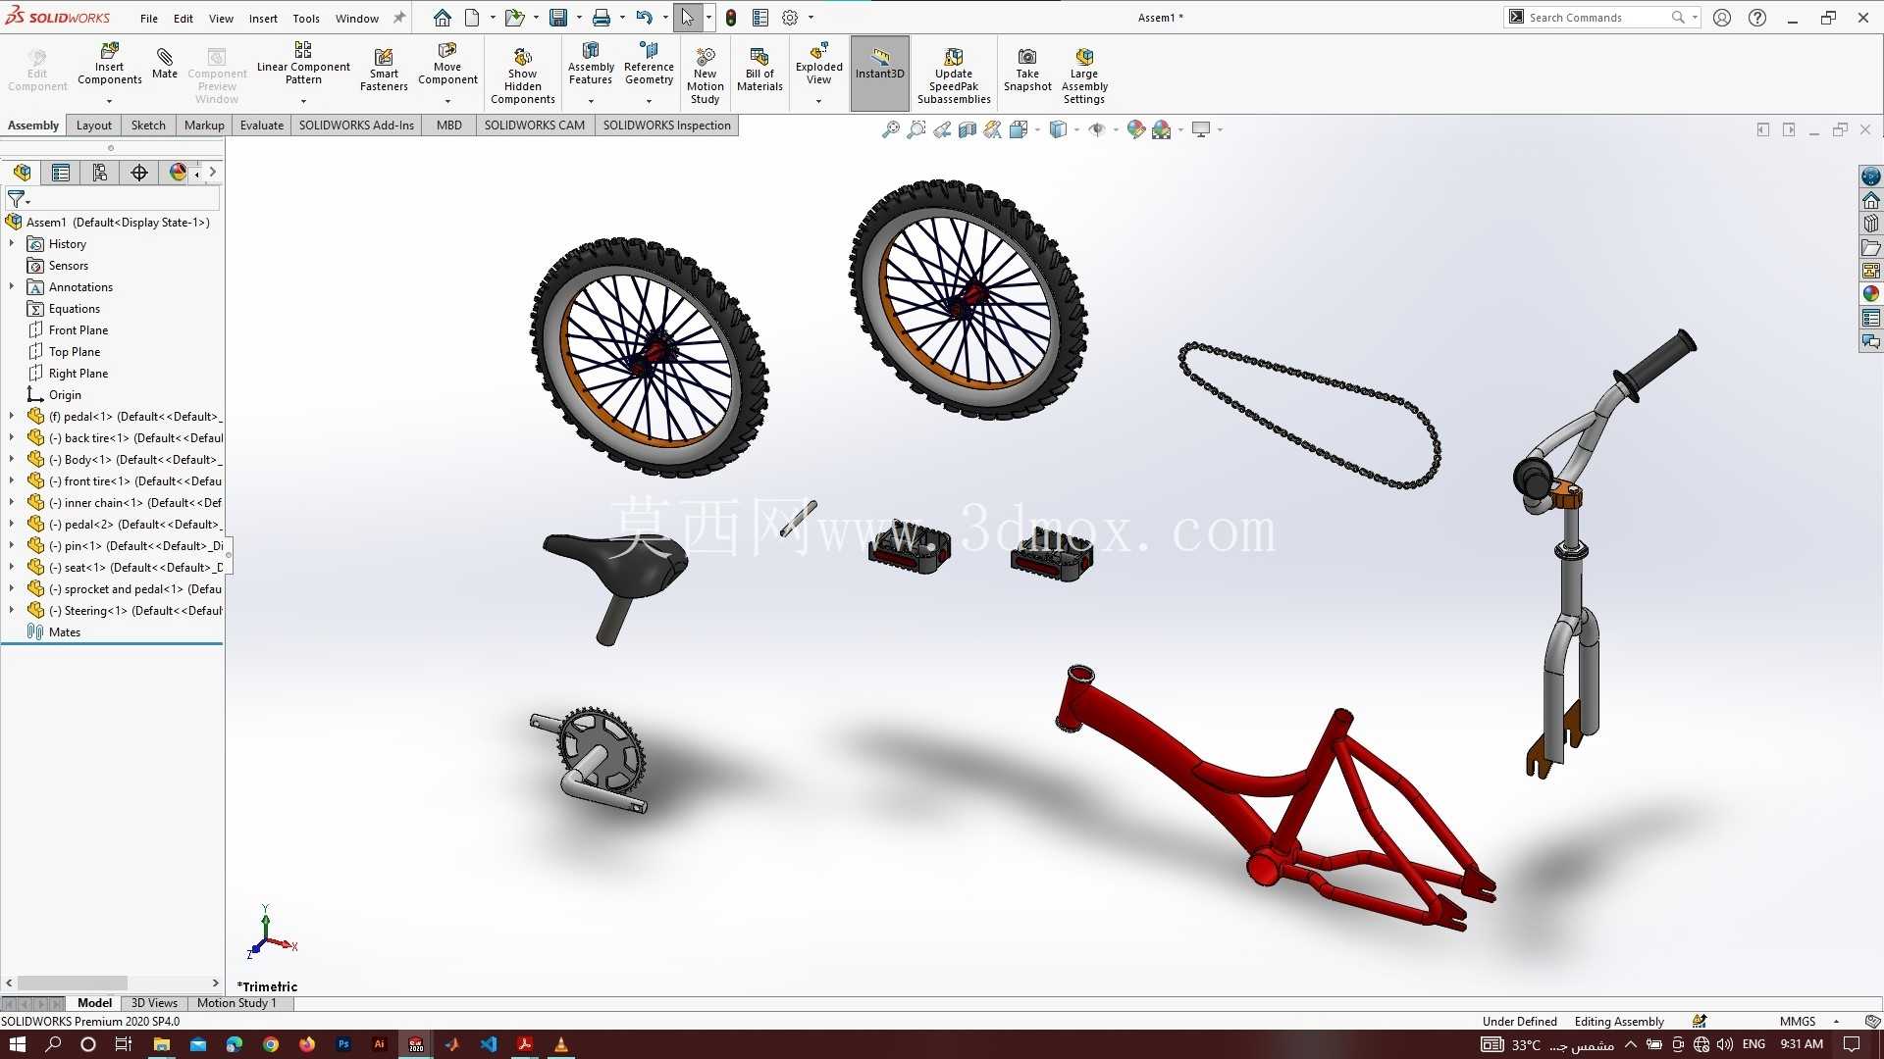
Task: Open Linear Component Pattern tool
Action: click(x=303, y=64)
